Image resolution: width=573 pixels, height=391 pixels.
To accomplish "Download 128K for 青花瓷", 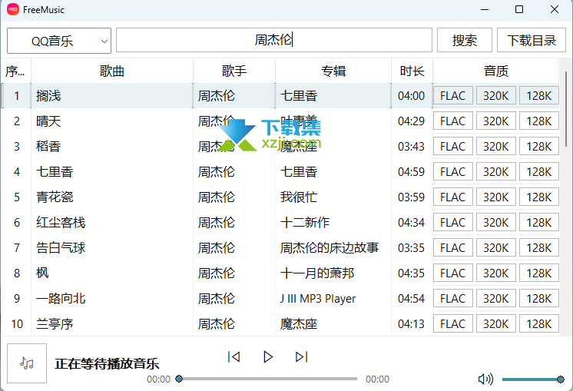I will (x=539, y=197).
